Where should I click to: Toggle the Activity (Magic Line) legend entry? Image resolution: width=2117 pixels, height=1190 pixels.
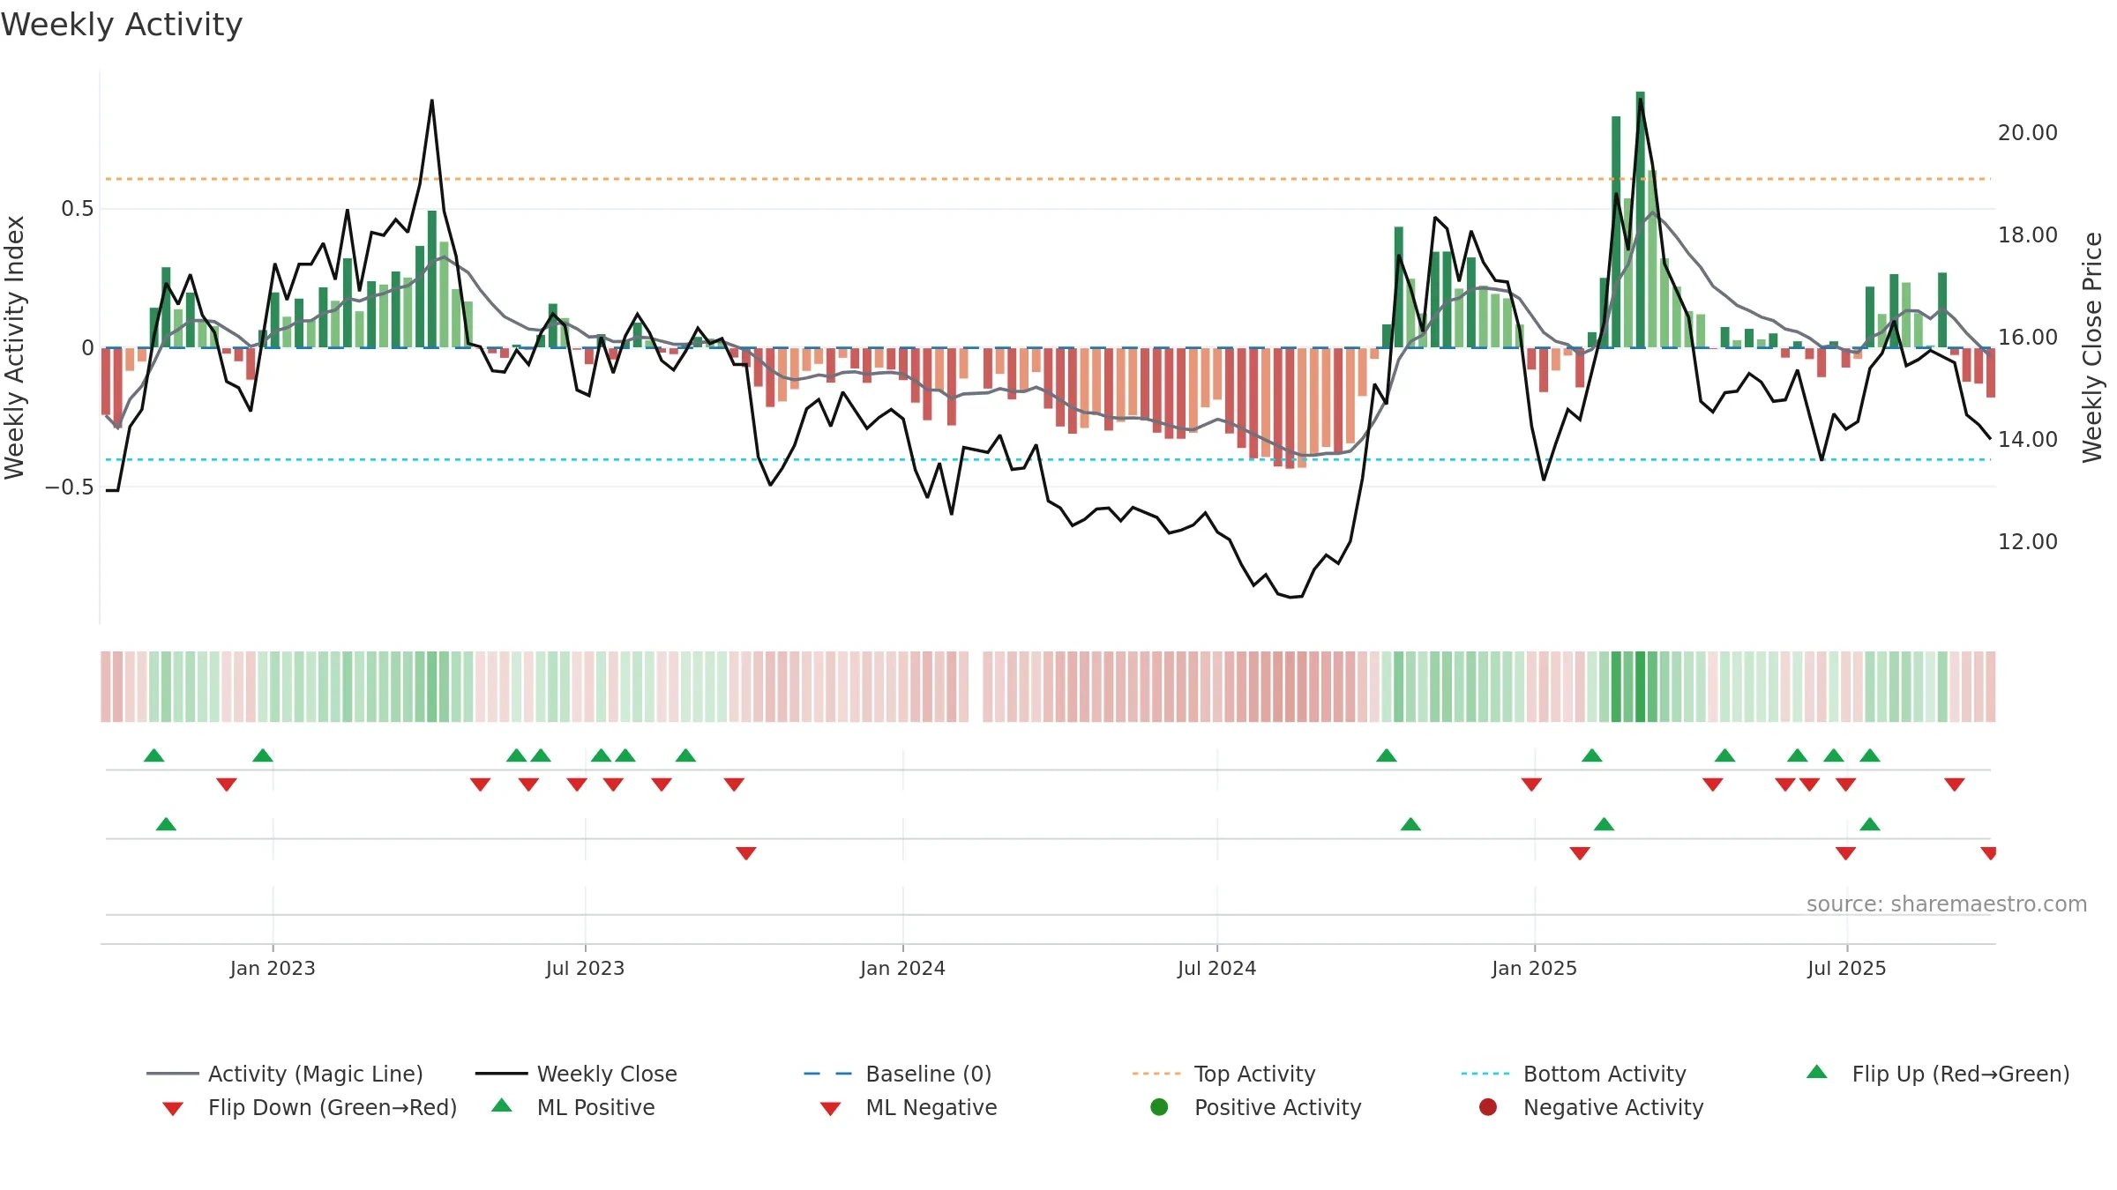[x=285, y=1074]
